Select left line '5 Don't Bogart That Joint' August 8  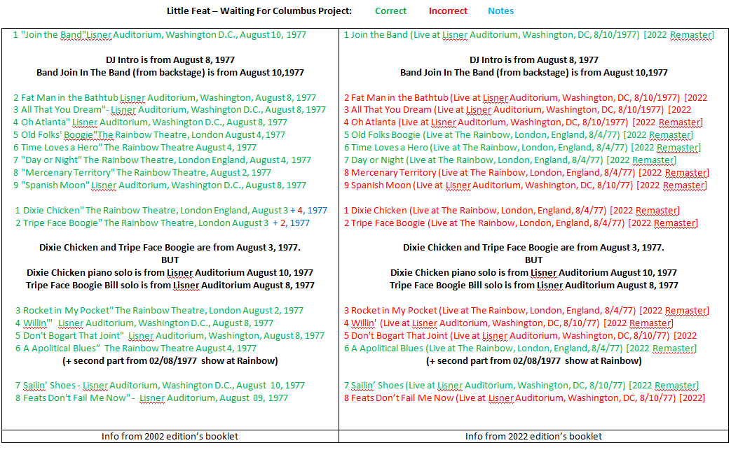(x=170, y=335)
